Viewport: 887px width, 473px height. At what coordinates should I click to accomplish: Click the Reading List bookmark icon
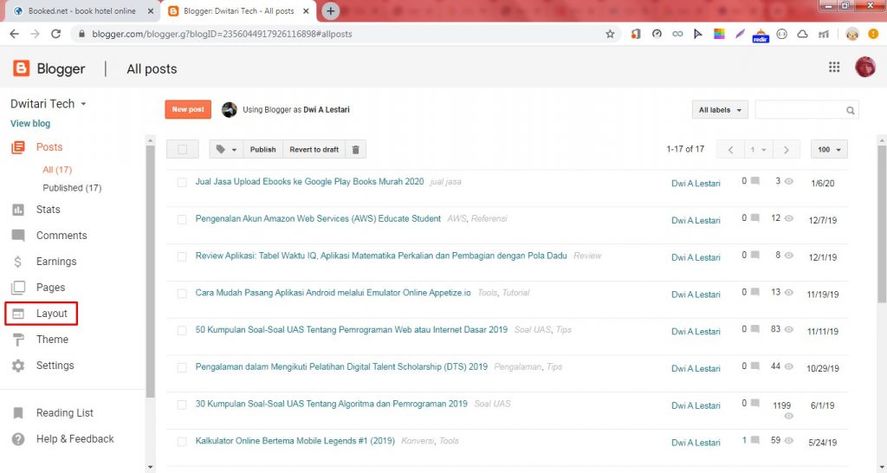(18, 413)
